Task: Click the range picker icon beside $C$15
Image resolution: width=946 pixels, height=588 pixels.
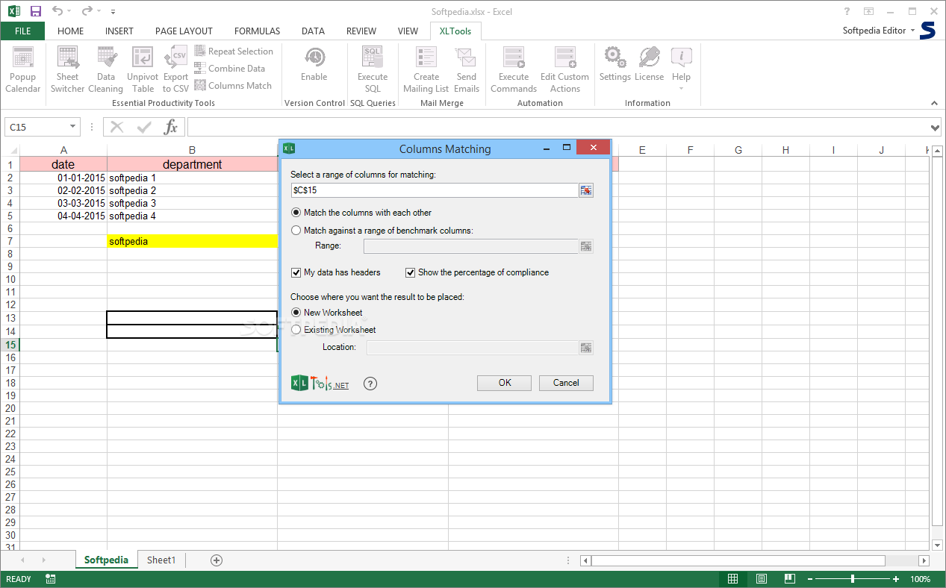Action: 586,190
